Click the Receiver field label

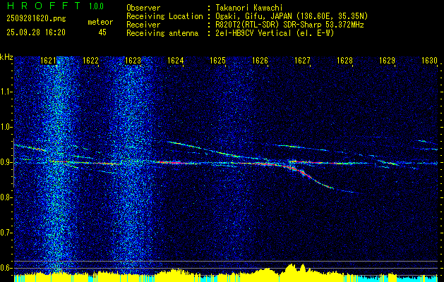coord(143,25)
